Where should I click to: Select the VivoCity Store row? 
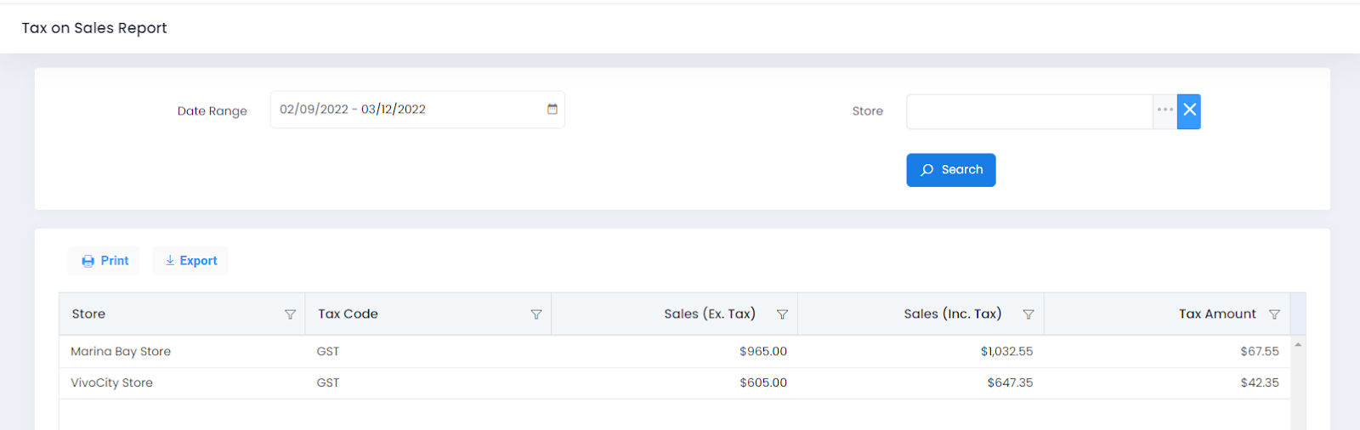pyautogui.click(x=111, y=383)
